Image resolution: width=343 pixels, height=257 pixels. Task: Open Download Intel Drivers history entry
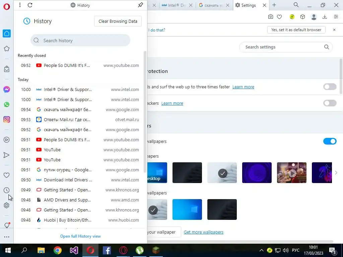click(80, 180)
